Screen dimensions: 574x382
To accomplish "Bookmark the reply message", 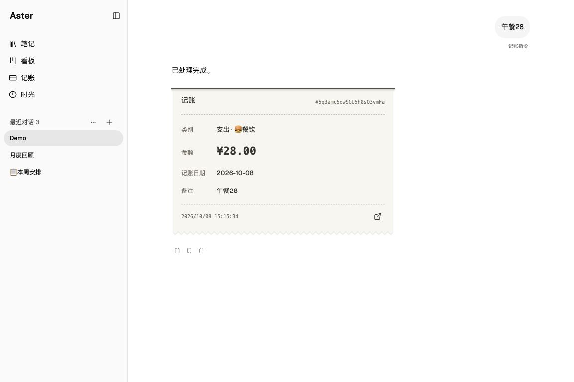I will tap(189, 250).
